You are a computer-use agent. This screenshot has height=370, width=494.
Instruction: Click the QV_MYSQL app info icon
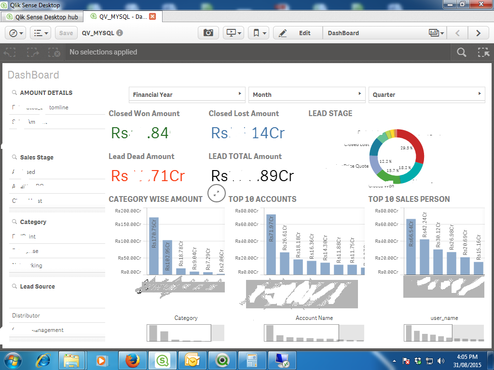[x=120, y=33]
